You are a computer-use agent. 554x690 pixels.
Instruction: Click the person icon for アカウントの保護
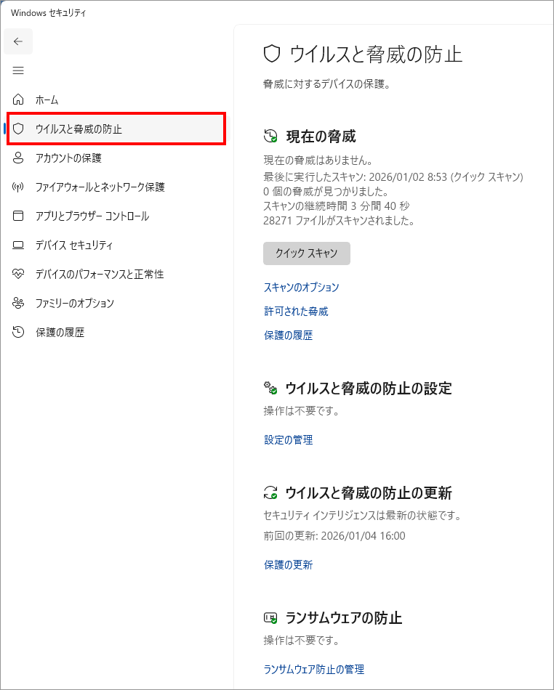tap(19, 158)
